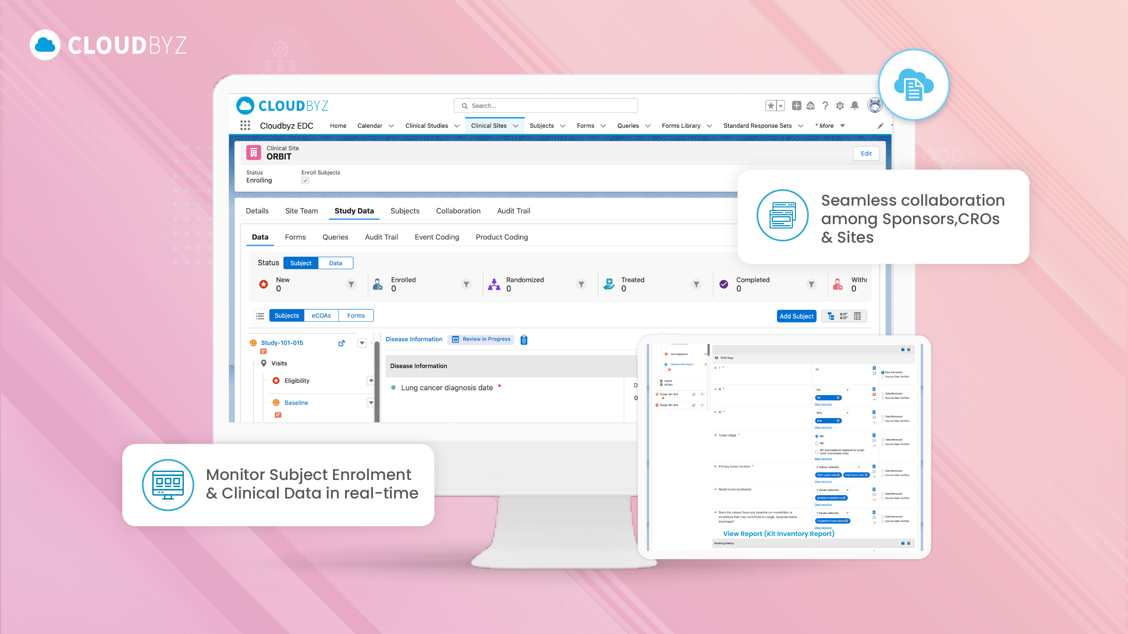Screen dimensions: 1128x634
Task: Open the App Launcher dots grid
Action: pos(245,126)
